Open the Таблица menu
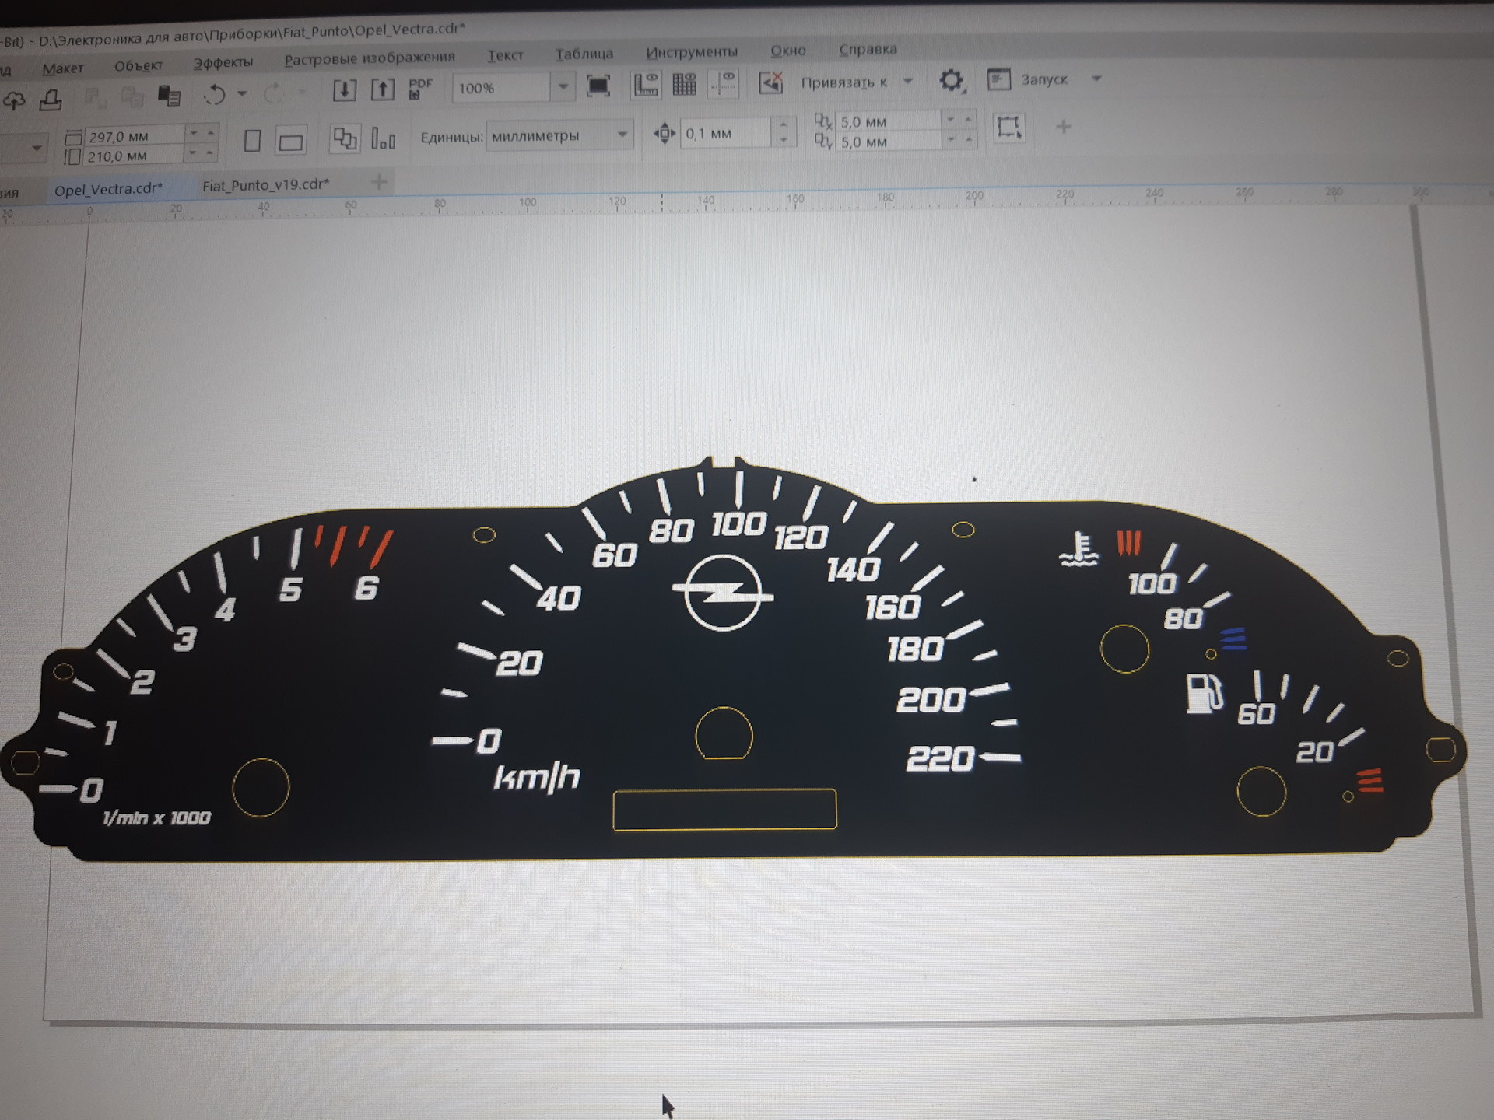 584,54
